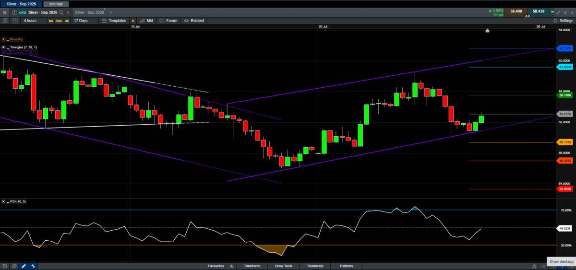Click the circular refresh icon at the bottom left

(x=4, y=266)
